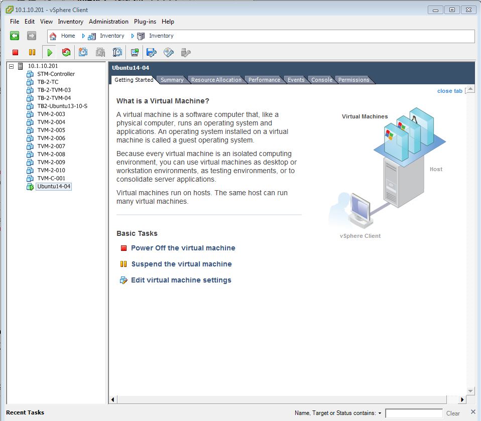Open the Recent Tasks filter dropdown arrow
The image size is (481, 421).
(x=380, y=413)
